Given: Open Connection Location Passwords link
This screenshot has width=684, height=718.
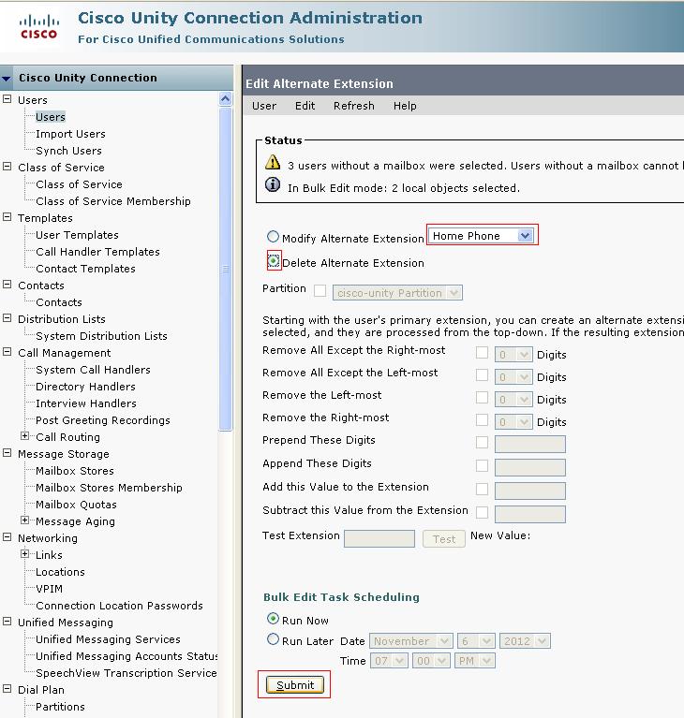Looking at the screenshot, I should tap(119, 606).
